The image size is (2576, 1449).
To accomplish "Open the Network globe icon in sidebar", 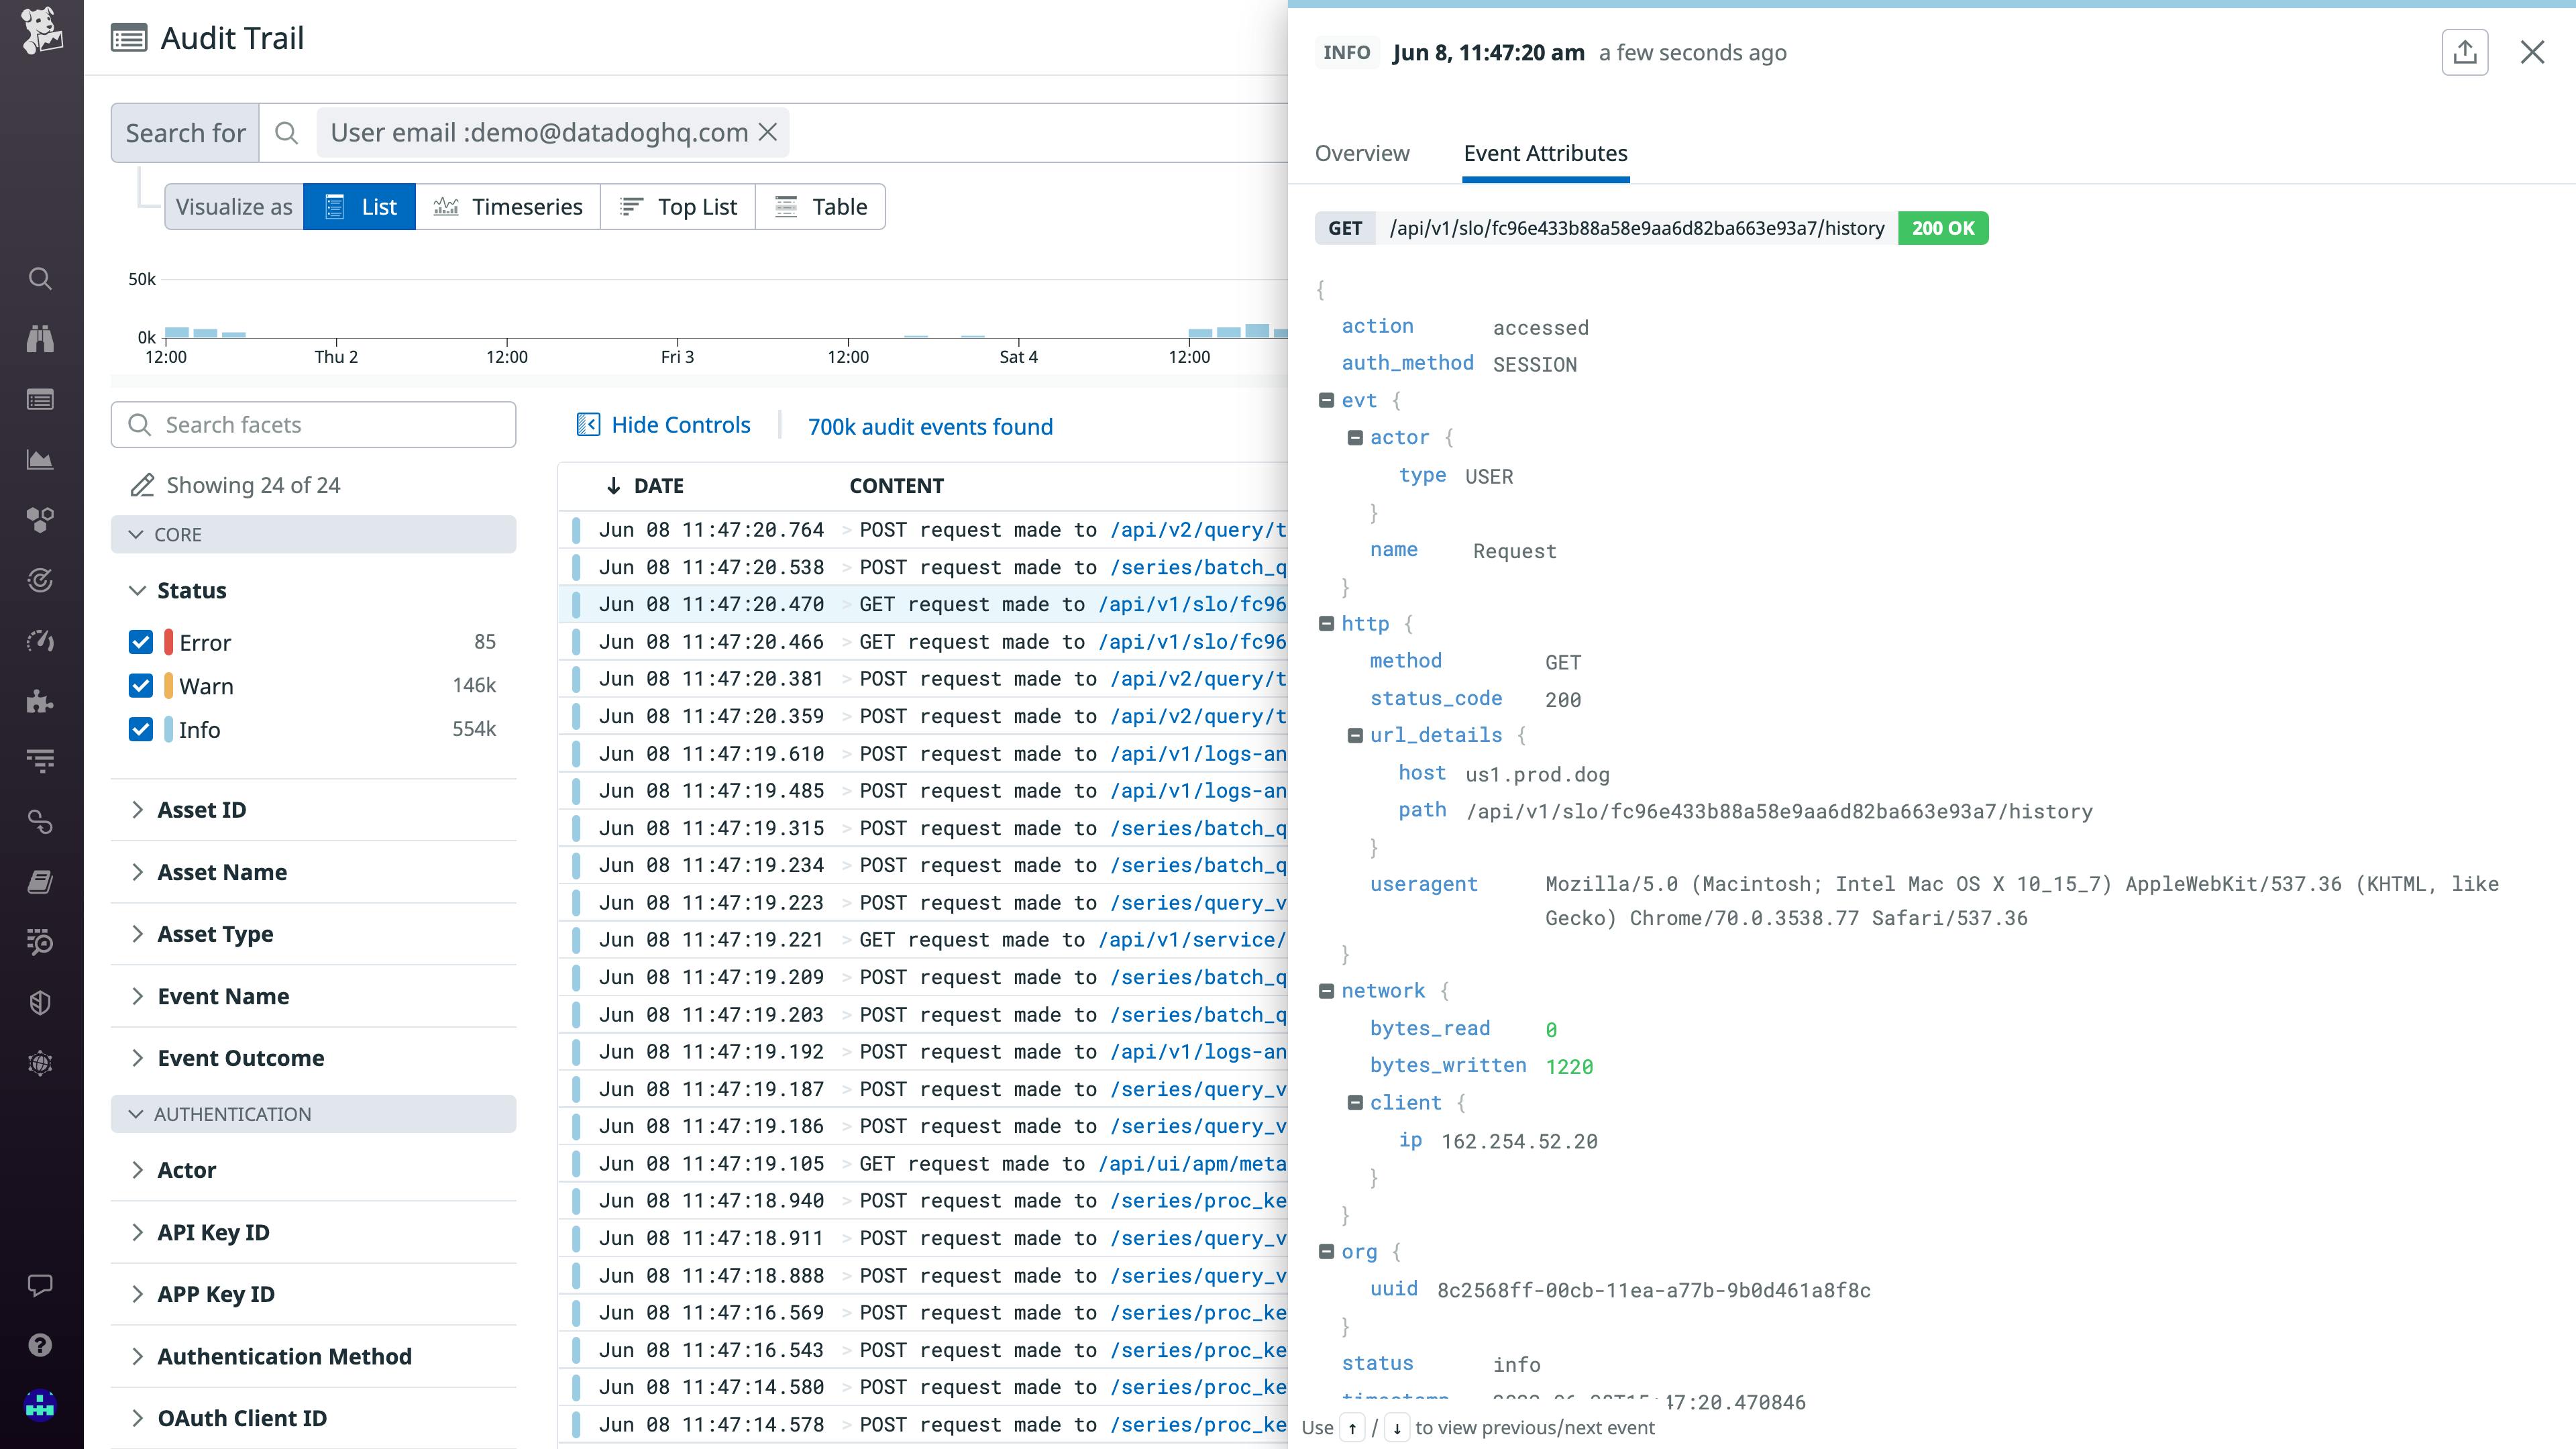I will [41, 1062].
